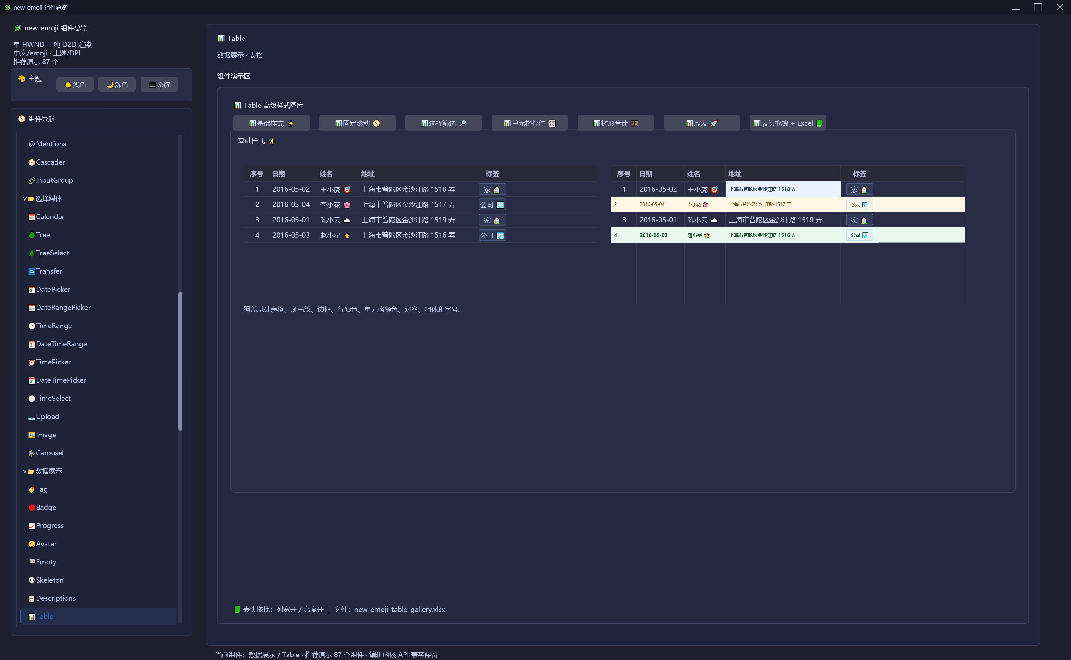Open the 选择筛选 tab
The width and height of the screenshot is (1071, 660).
pos(443,123)
